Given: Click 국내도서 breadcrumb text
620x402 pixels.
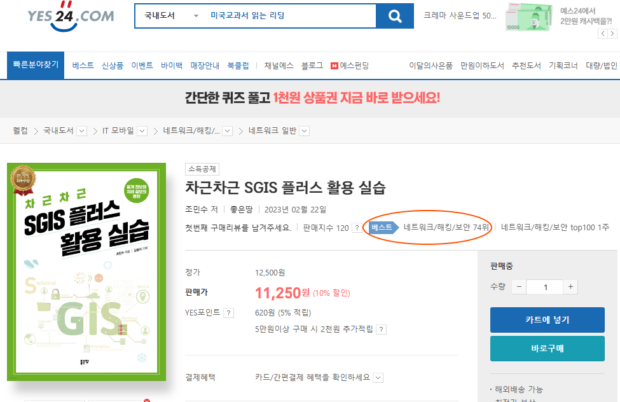Looking at the screenshot, I should pos(58,130).
